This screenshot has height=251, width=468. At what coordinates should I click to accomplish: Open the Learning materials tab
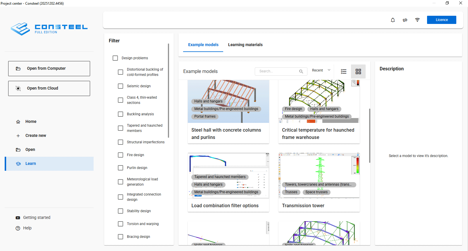(x=245, y=45)
